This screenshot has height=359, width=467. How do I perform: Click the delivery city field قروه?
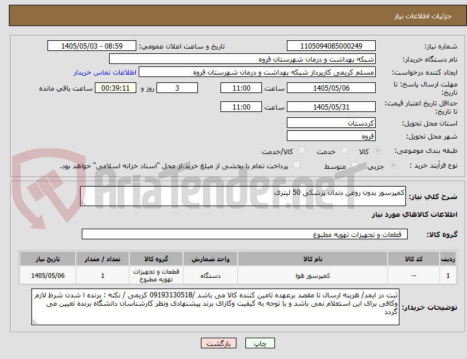click(x=331, y=136)
